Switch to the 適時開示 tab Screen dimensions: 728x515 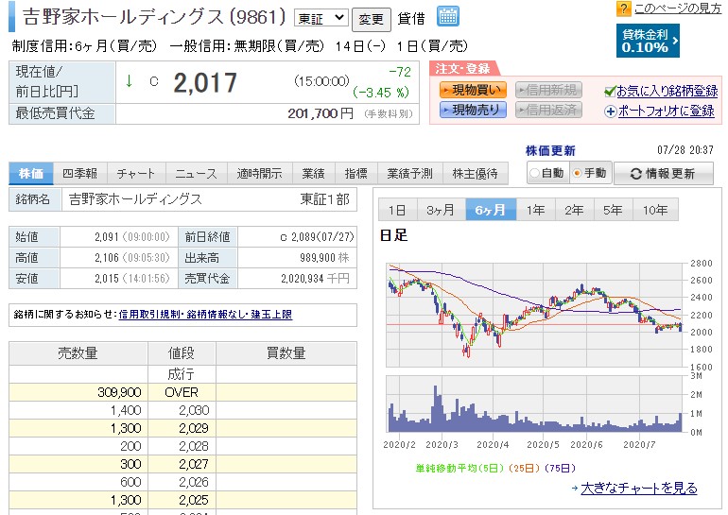pyautogui.click(x=260, y=174)
